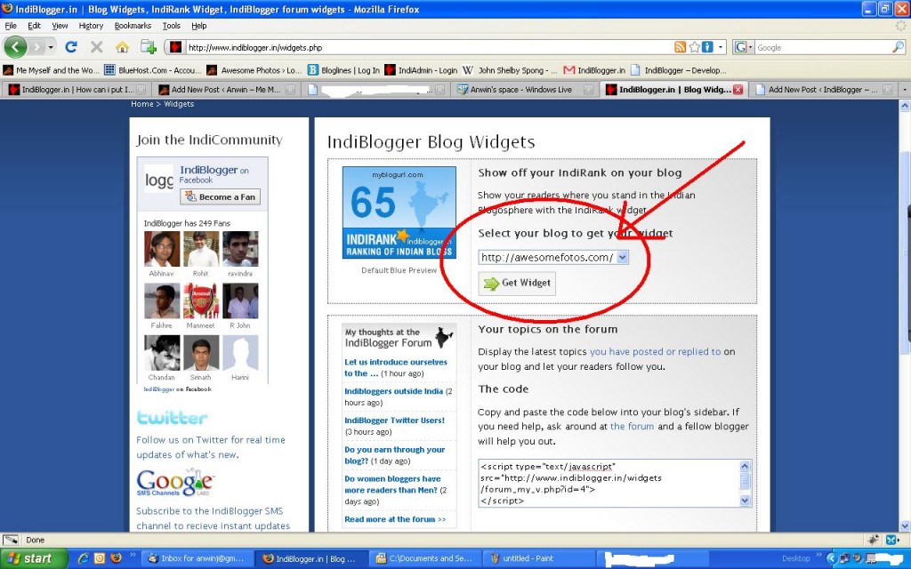Click 'you have posted or replied to' link
Viewport: 911px width, 569px height.
coord(655,351)
